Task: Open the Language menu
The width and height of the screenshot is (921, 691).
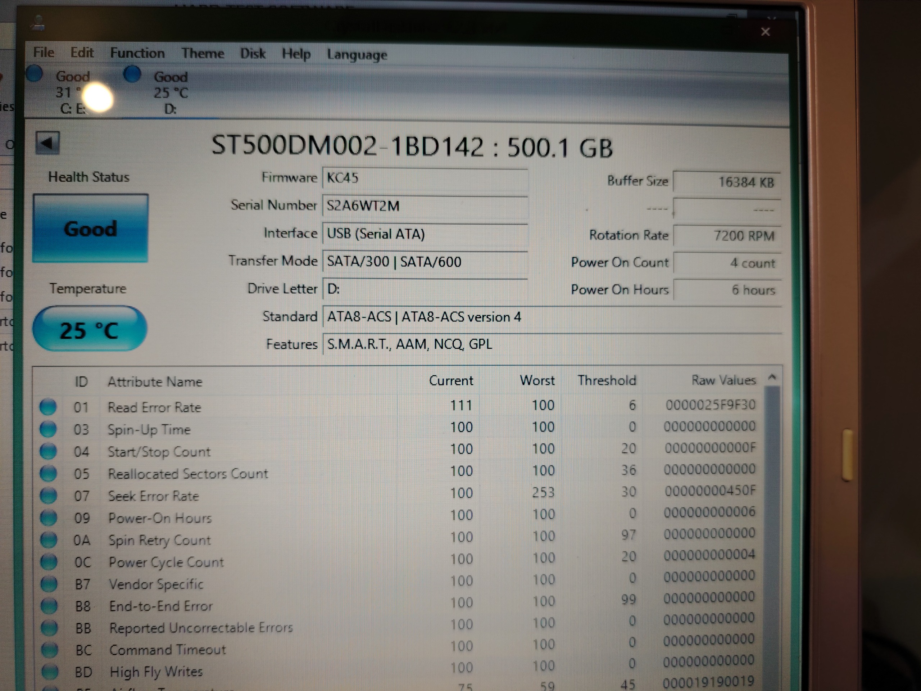Action: pos(357,55)
